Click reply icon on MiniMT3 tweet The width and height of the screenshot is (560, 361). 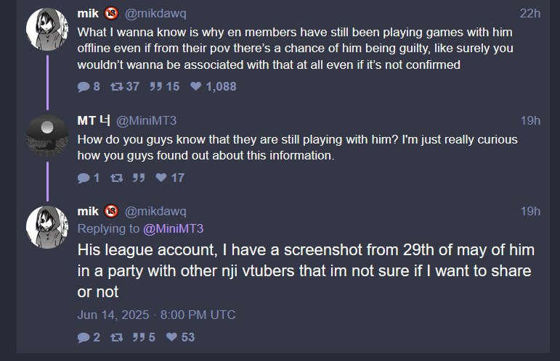(x=84, y=178)
